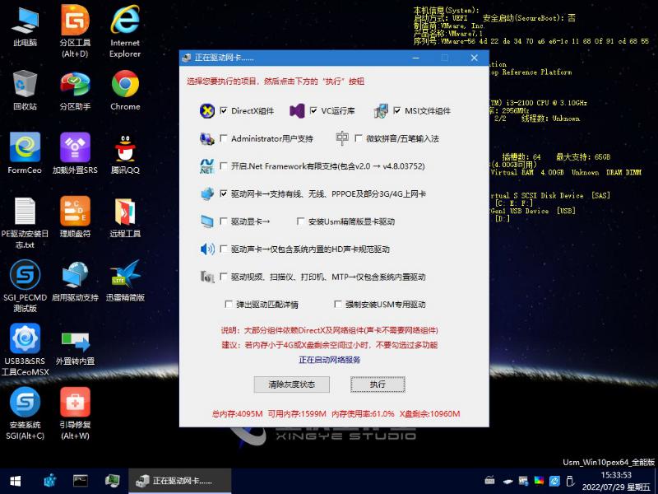Screen dimensions: 658x494
Task: Open the Windows Start menu
Action: pos(15,480)
